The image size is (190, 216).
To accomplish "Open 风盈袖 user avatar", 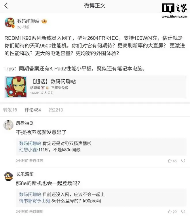I will [x=8, y=125].
